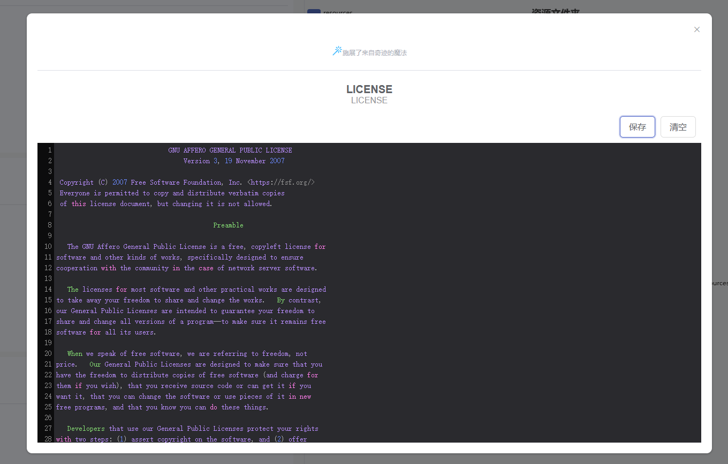Close the LICENSE editor dialog
The image size is (728, 464).
[696, 29]
